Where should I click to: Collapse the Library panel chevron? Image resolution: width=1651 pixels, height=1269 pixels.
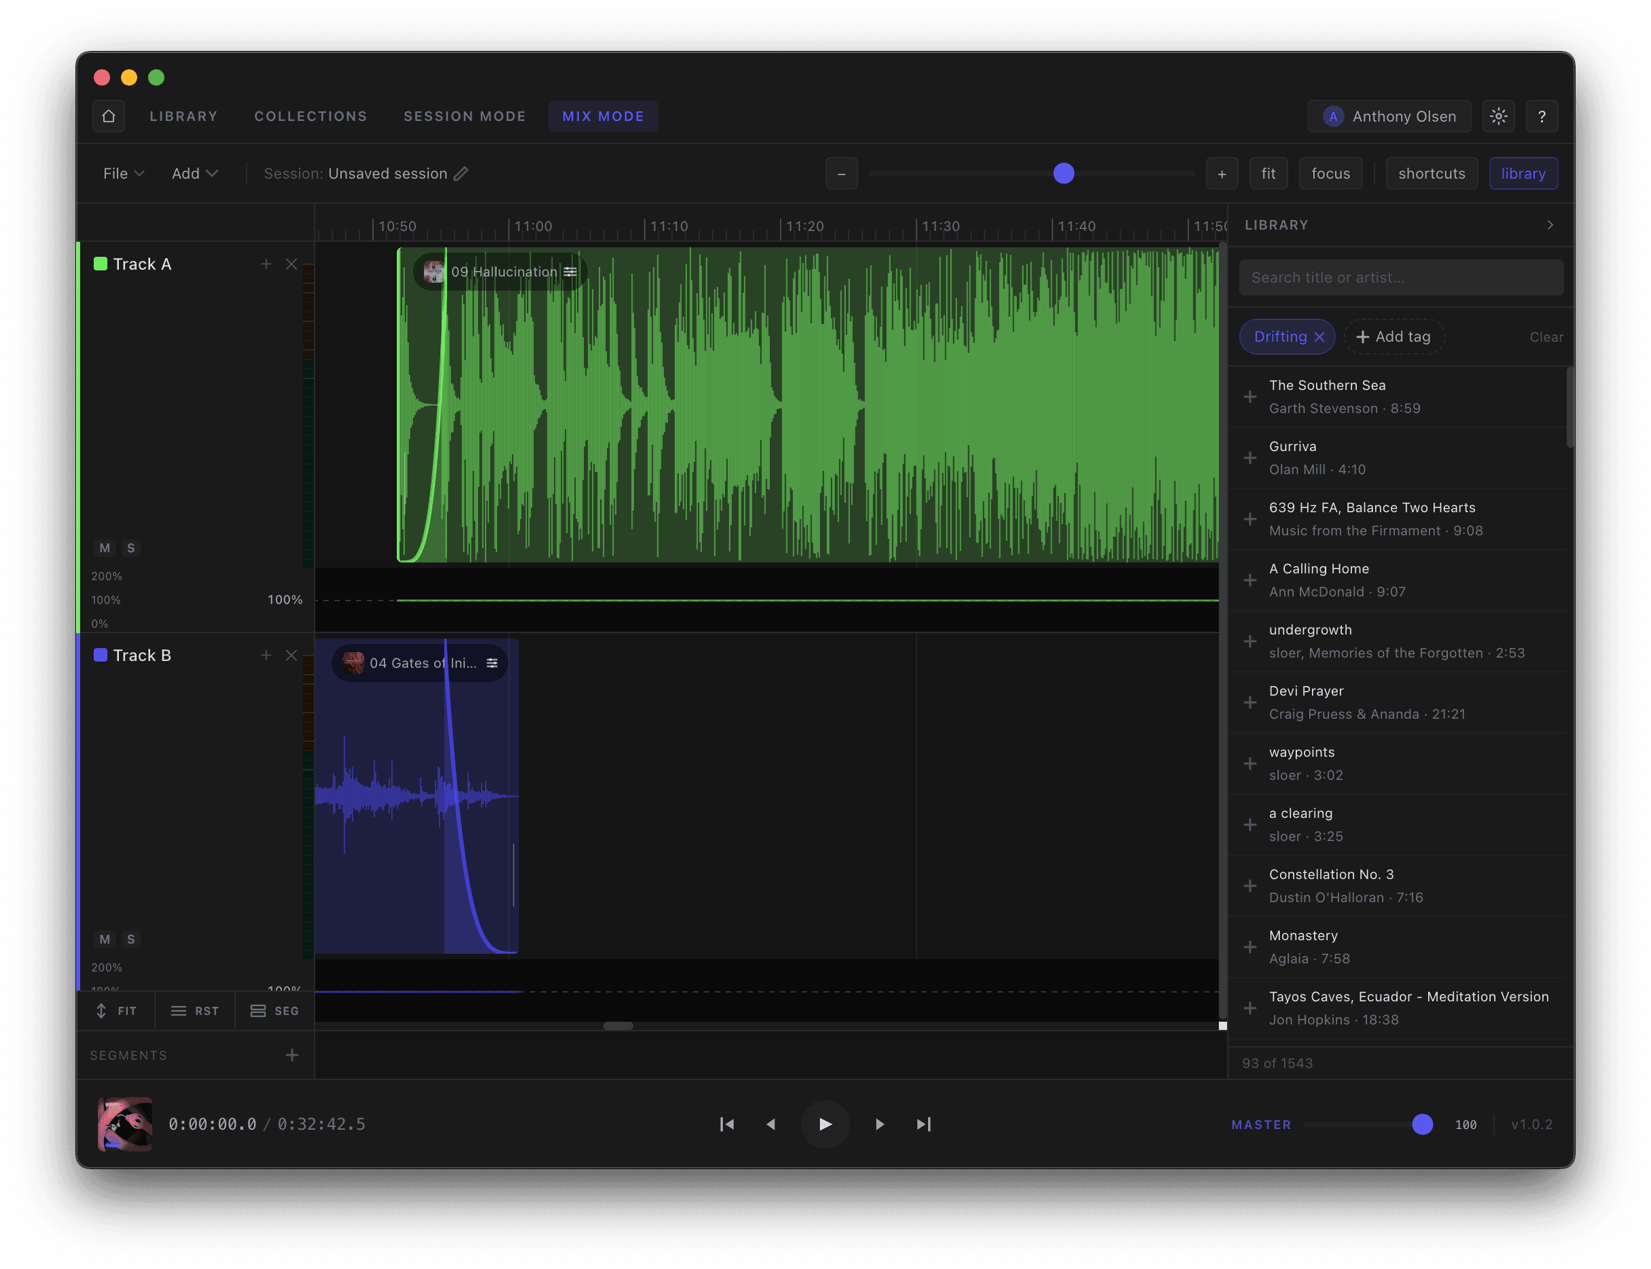pyautogui.click(x=1550, y=225)
